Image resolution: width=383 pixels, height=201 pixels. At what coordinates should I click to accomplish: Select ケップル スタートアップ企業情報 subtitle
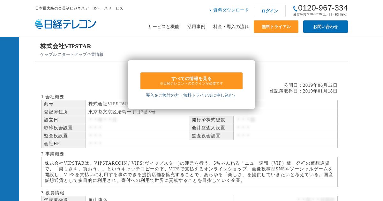tap(72, 55)
